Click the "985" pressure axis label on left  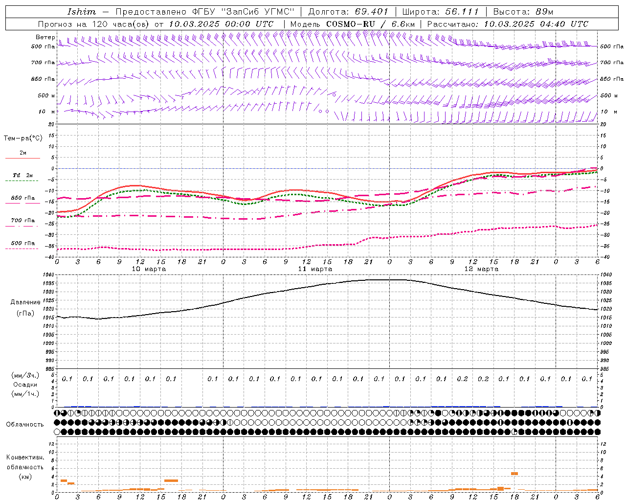pos(50,369)
